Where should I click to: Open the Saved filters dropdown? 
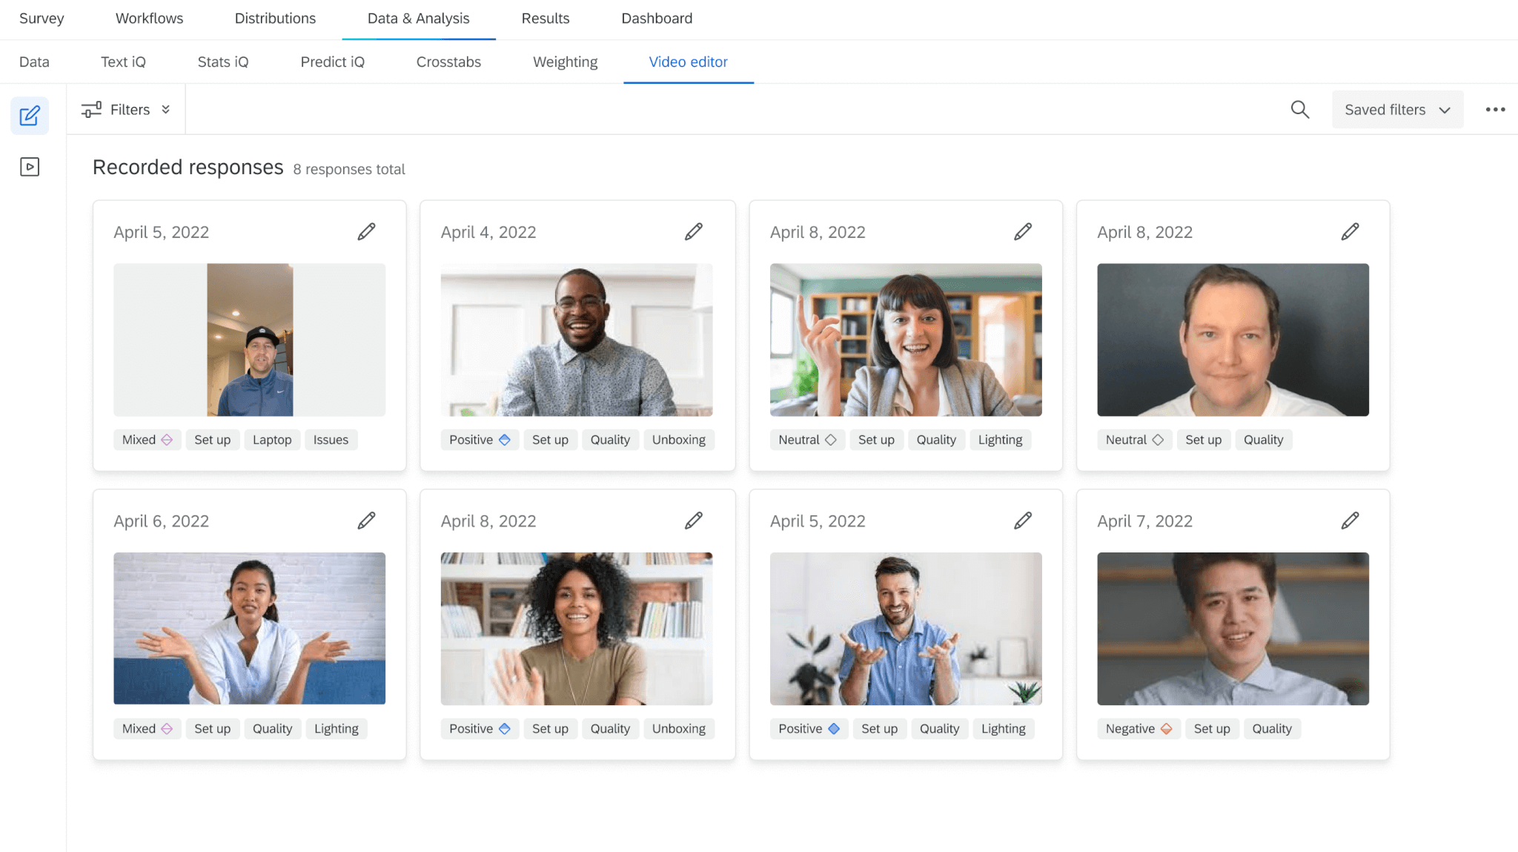(x=1397, y=110)
